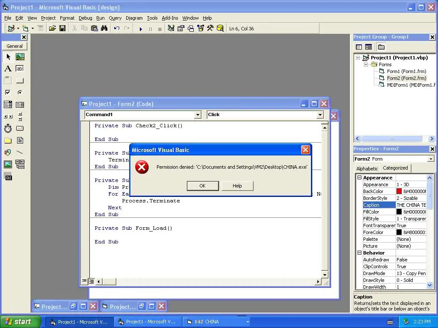Viewport: 438px width, 328px height.
Task: Open the Command1 object dropdown in code window
Action: coord(198,114)
